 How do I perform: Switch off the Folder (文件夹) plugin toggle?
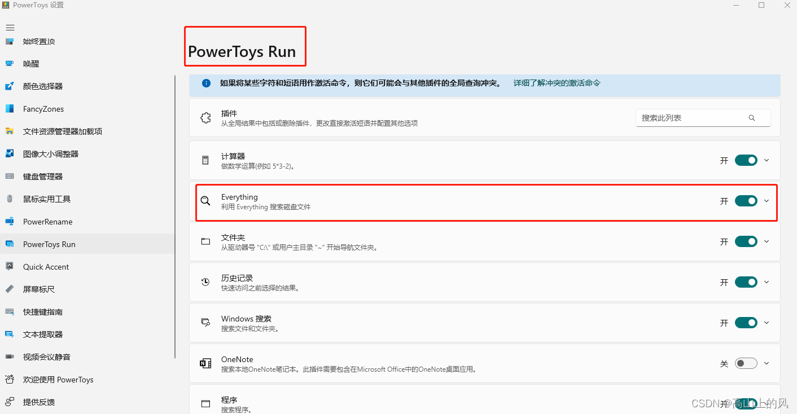coord(746,241)
